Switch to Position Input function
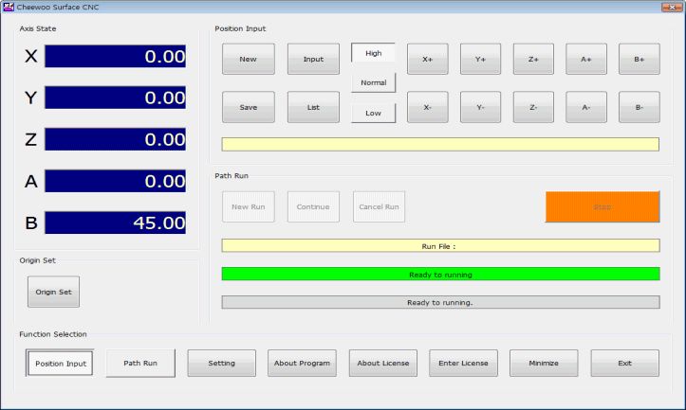The width and height of the screenshot is (686, 410). pos(59,363)
